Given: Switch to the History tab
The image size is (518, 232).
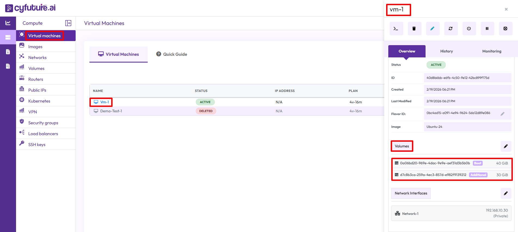Looking at the screenshot, I should (446, 51).
